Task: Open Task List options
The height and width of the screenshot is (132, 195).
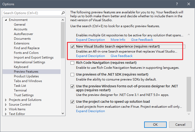Action: point(20,86)
